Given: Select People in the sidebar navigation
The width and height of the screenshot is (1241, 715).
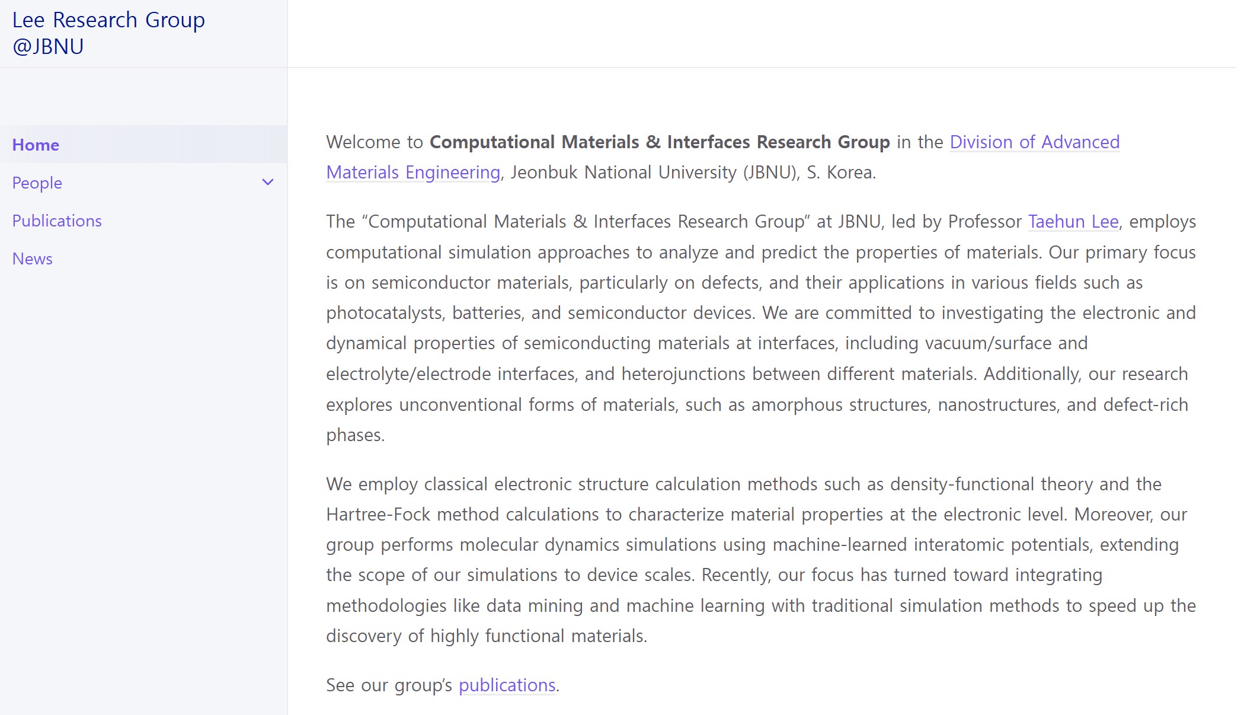Looking at the screenshot, I should click(x=37, y=183).
